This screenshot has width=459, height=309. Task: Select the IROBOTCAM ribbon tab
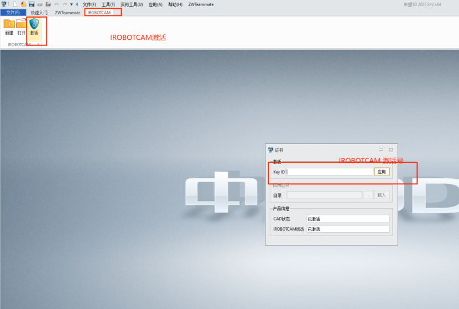click(x=100, y=12)
